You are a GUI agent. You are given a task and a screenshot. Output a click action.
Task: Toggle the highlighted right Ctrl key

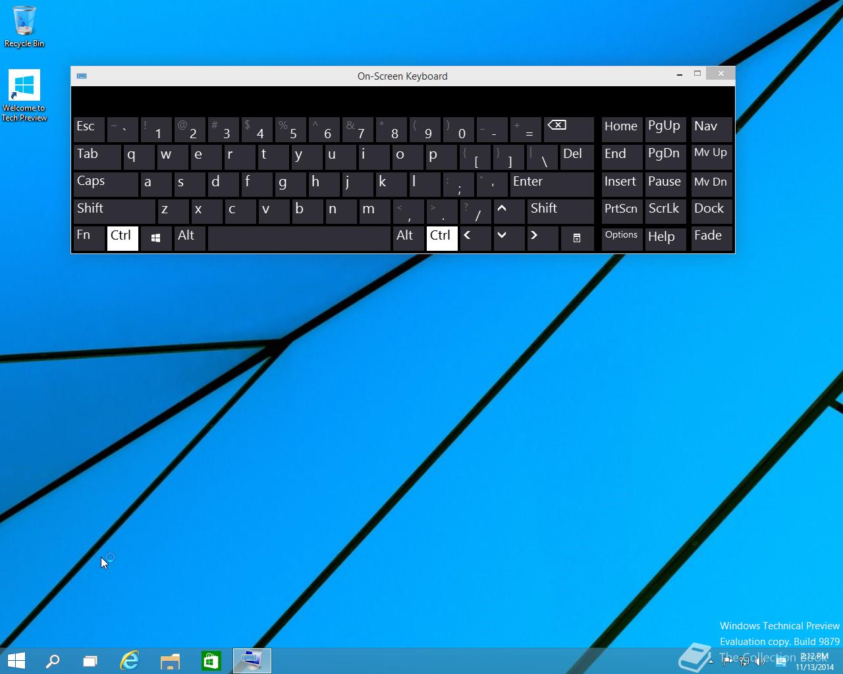click(x=442, y=238)
